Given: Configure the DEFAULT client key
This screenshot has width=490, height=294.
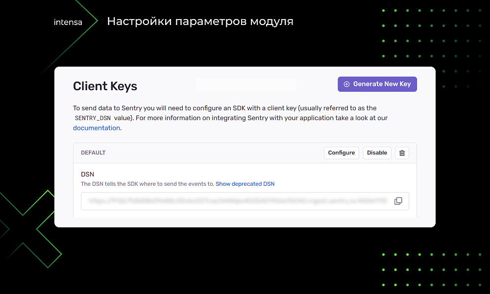Looking at the screenshot, I should (x=341, y=152).
